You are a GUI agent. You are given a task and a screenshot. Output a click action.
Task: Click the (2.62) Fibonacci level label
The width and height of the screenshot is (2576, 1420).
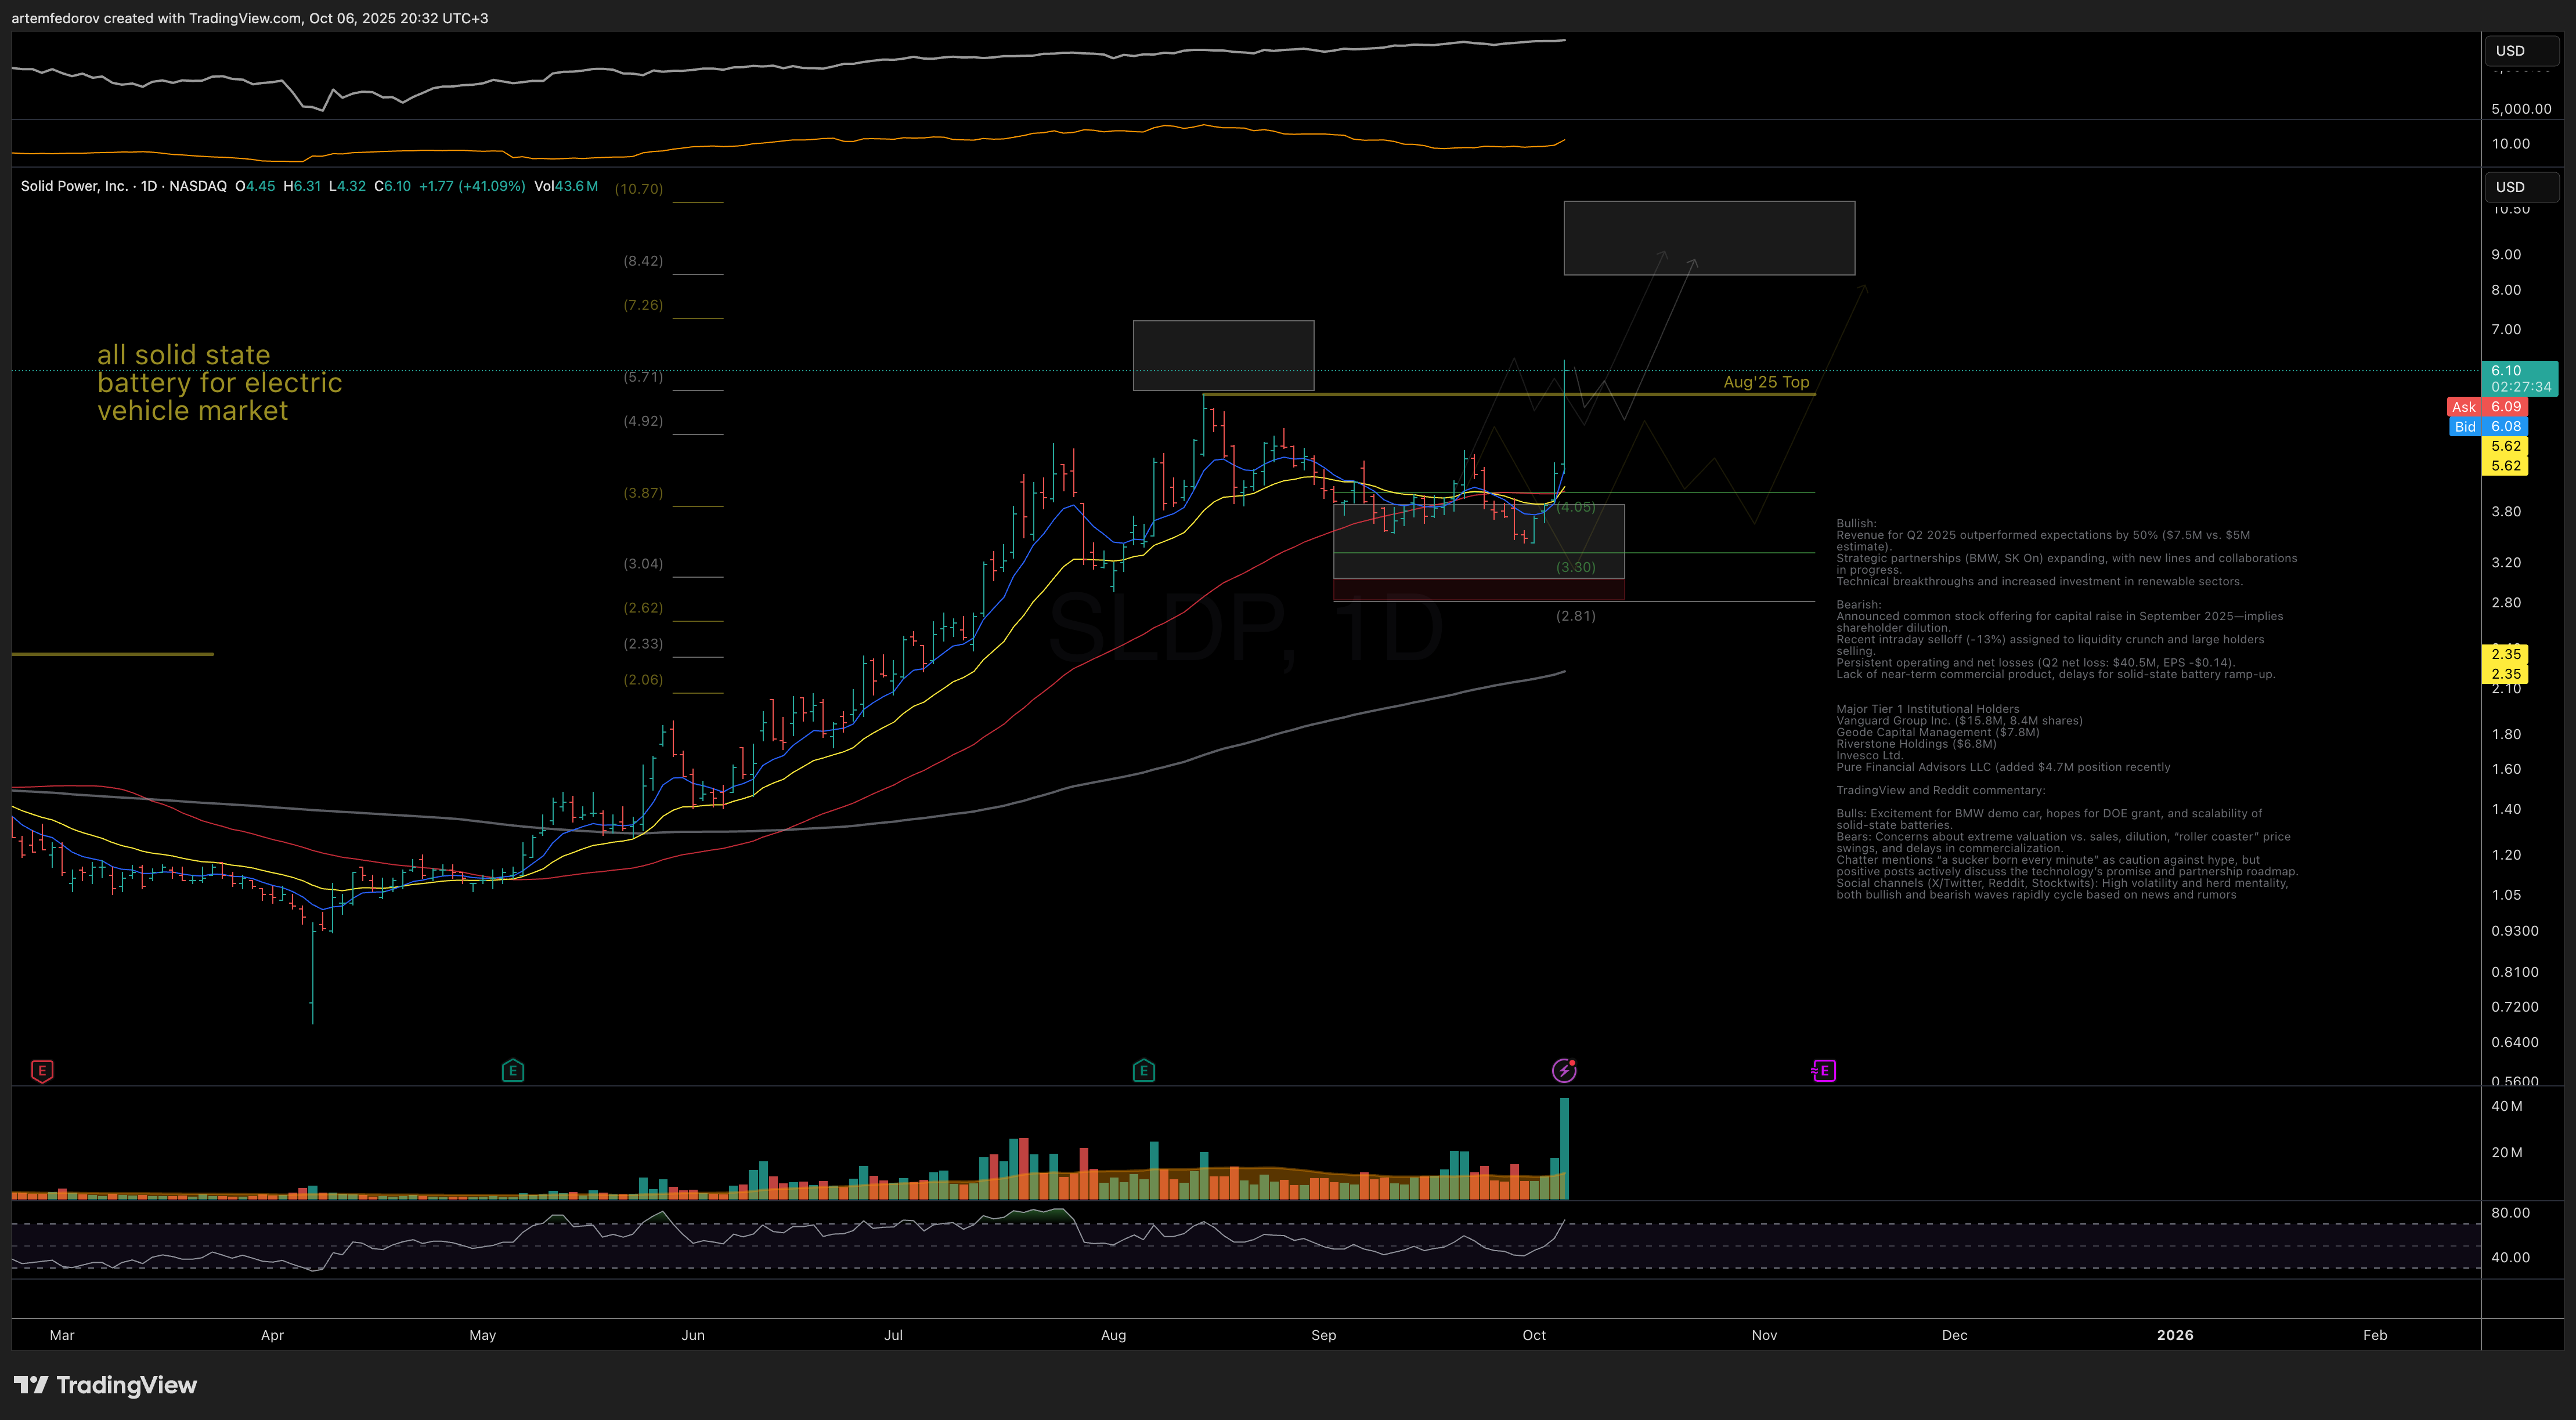point(643,607)
